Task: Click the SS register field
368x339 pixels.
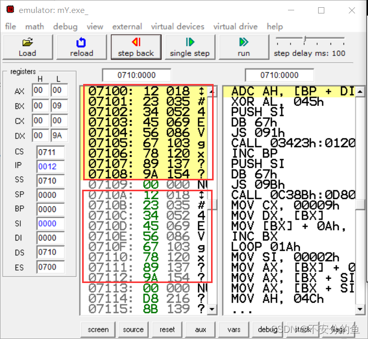Action: 50,181
